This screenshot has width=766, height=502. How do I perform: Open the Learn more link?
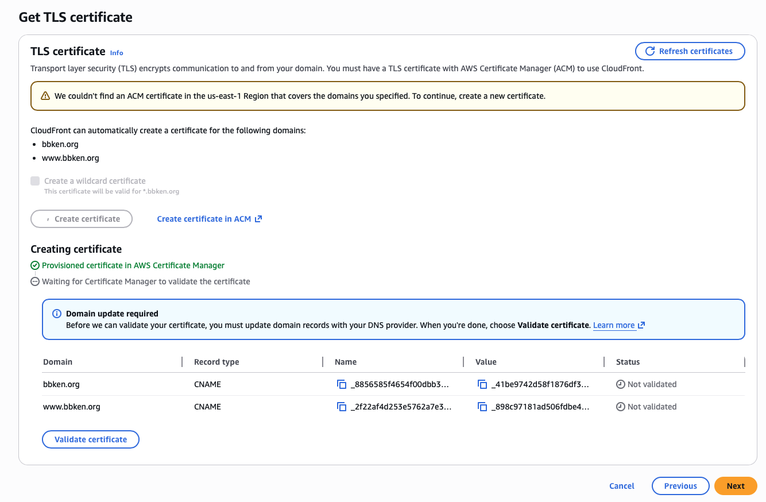pyautogui.click(x=614, y=325)
